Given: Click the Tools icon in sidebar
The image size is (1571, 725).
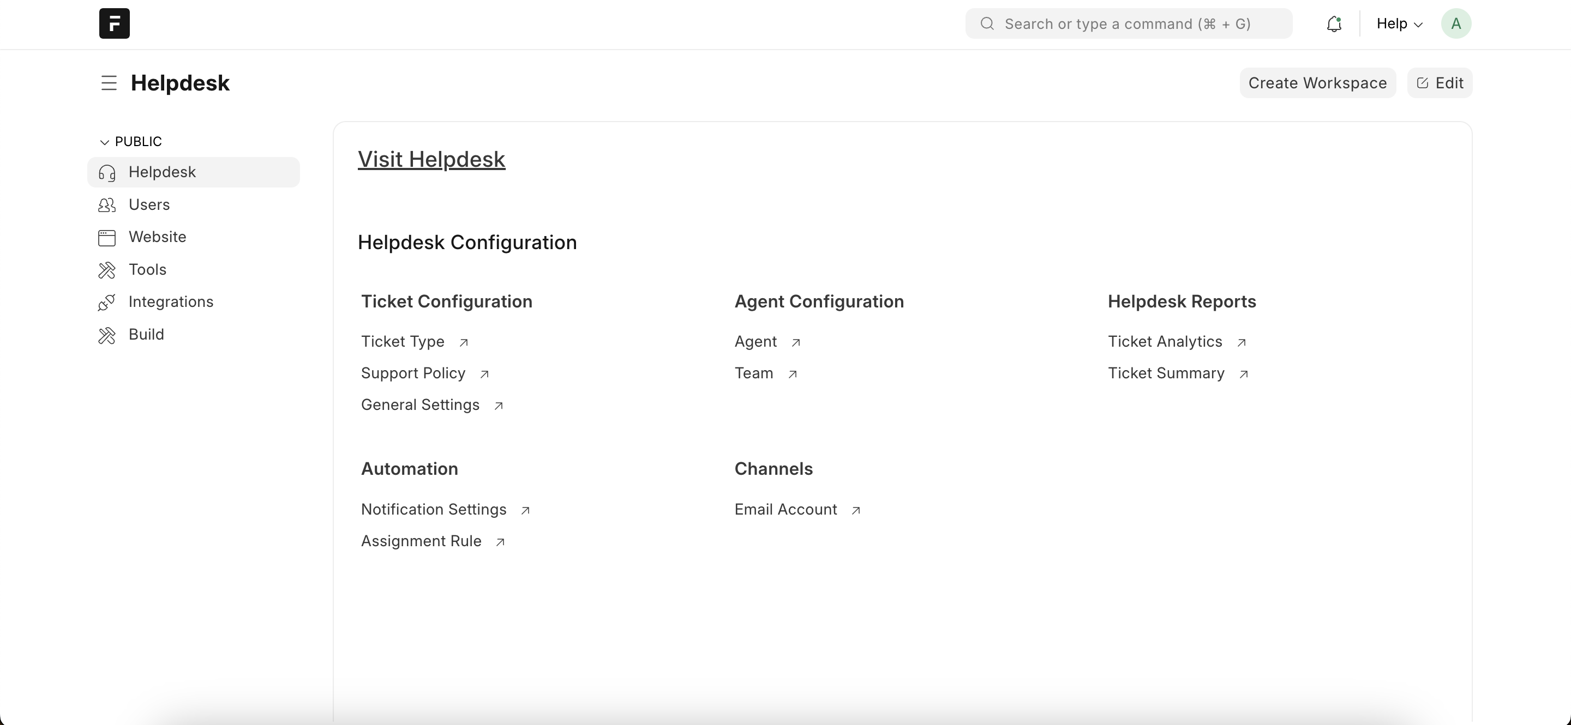Looking at the screenshot, I should (x=107, y=270).
